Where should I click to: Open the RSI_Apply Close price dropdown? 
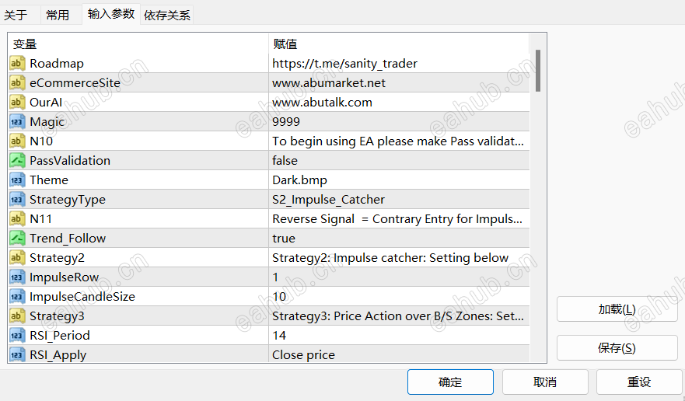click(399, 354)
